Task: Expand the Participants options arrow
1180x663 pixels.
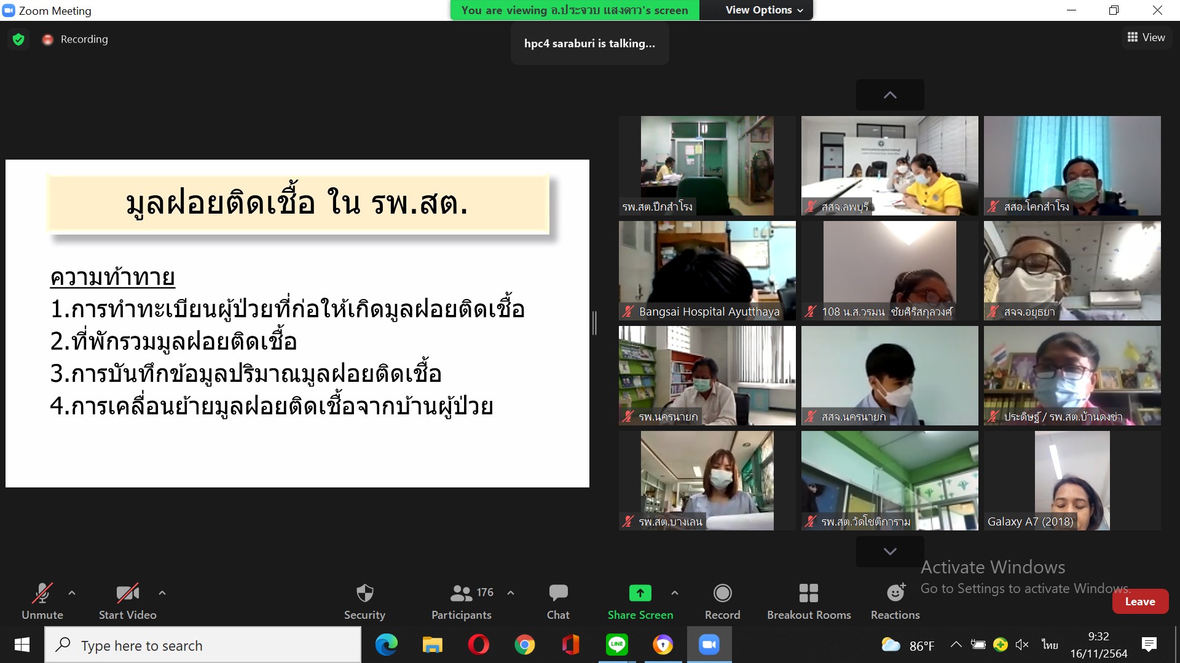Action: click(511, 593)
